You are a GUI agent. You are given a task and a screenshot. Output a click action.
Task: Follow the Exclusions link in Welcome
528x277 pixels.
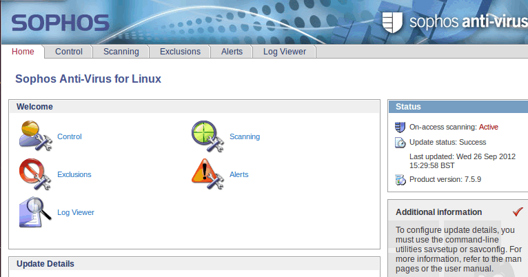(x=74, y=174)
